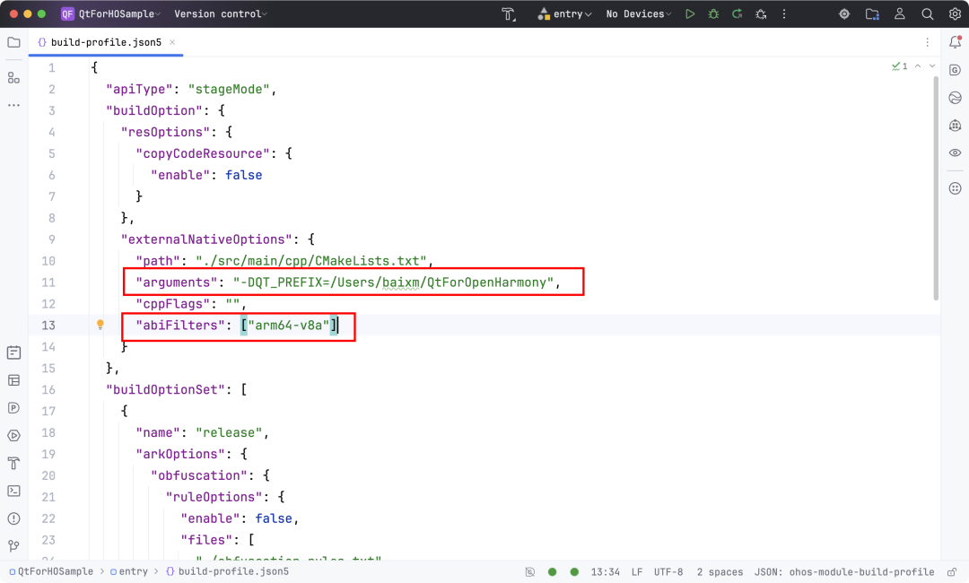Click the attach debugger bug icon

click(x=761, y=14)
